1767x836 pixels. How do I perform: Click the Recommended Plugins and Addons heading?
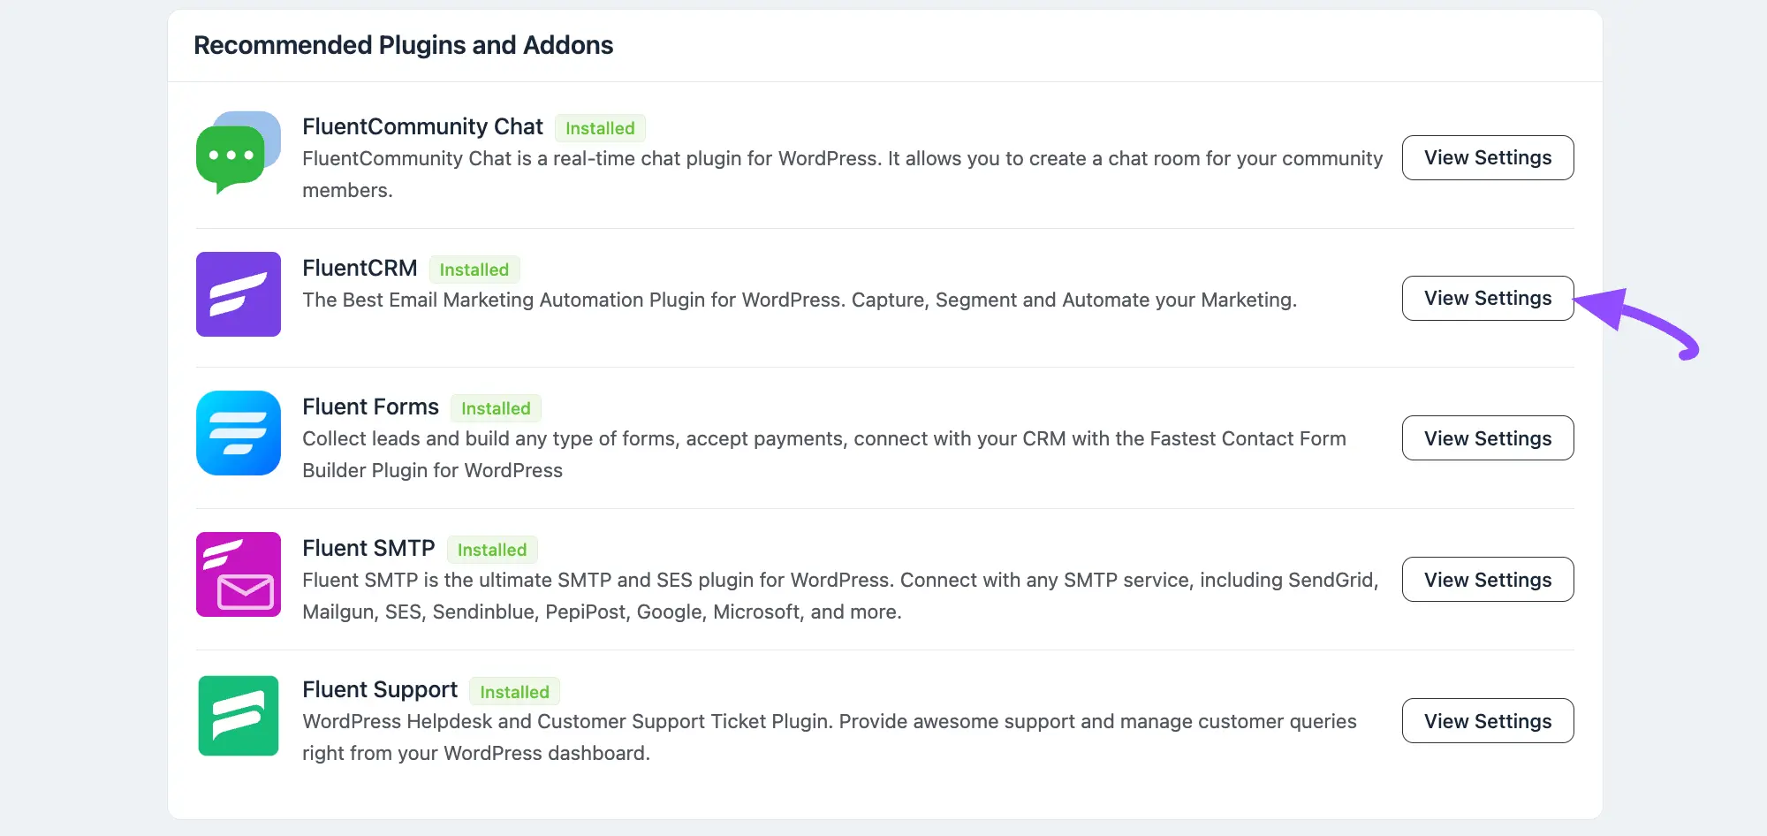point(403,45)
